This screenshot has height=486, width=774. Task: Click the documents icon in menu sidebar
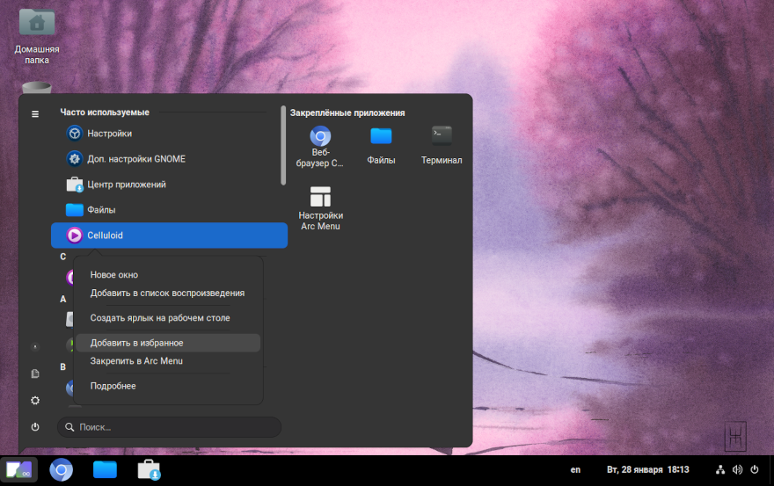tap(35, 374)
